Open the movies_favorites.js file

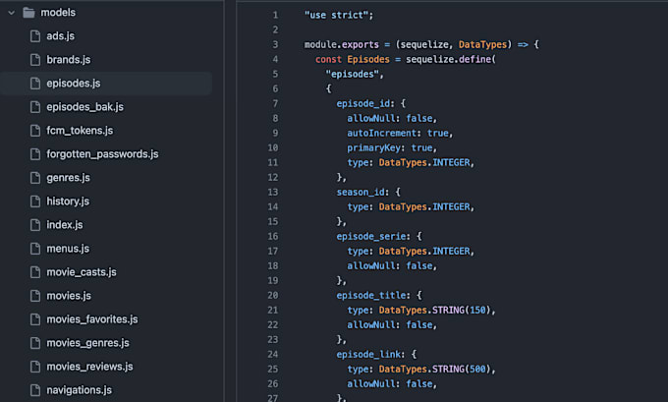pyautogui.click(x=92, y=319)
